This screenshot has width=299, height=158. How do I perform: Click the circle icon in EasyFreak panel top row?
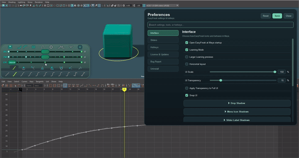[51, 47]
